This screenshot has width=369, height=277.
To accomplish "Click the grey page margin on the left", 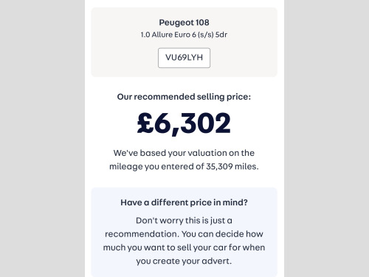I will coord(42,138).
